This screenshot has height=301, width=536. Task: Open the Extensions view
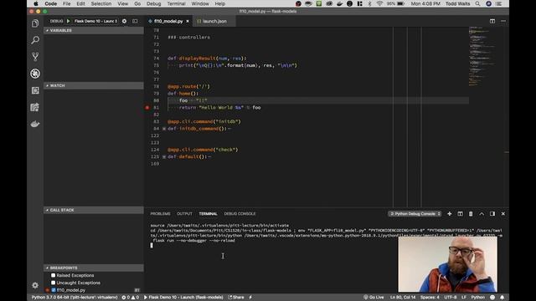click(x=35, y=90)
